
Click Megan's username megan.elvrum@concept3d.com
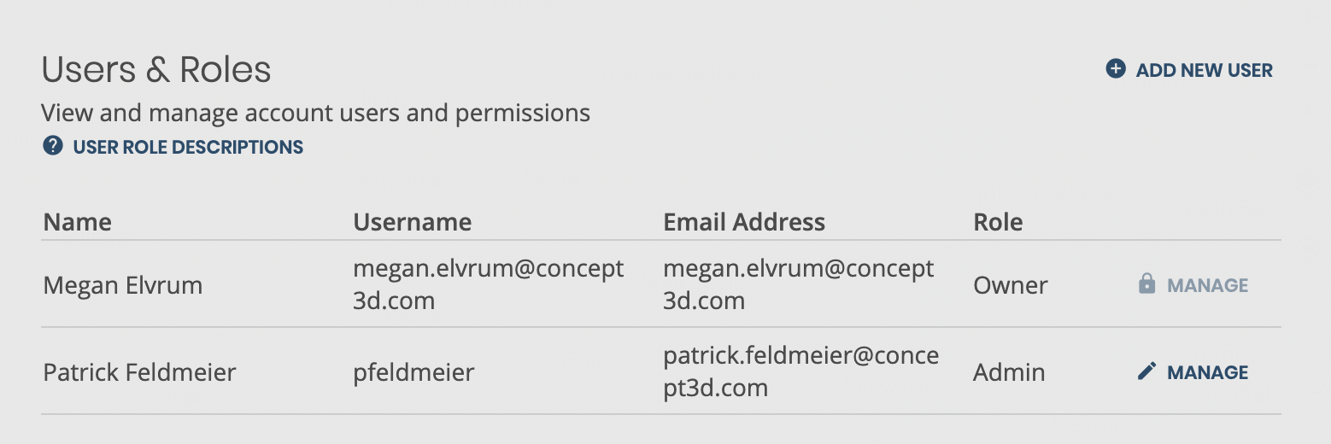(489, 284)
